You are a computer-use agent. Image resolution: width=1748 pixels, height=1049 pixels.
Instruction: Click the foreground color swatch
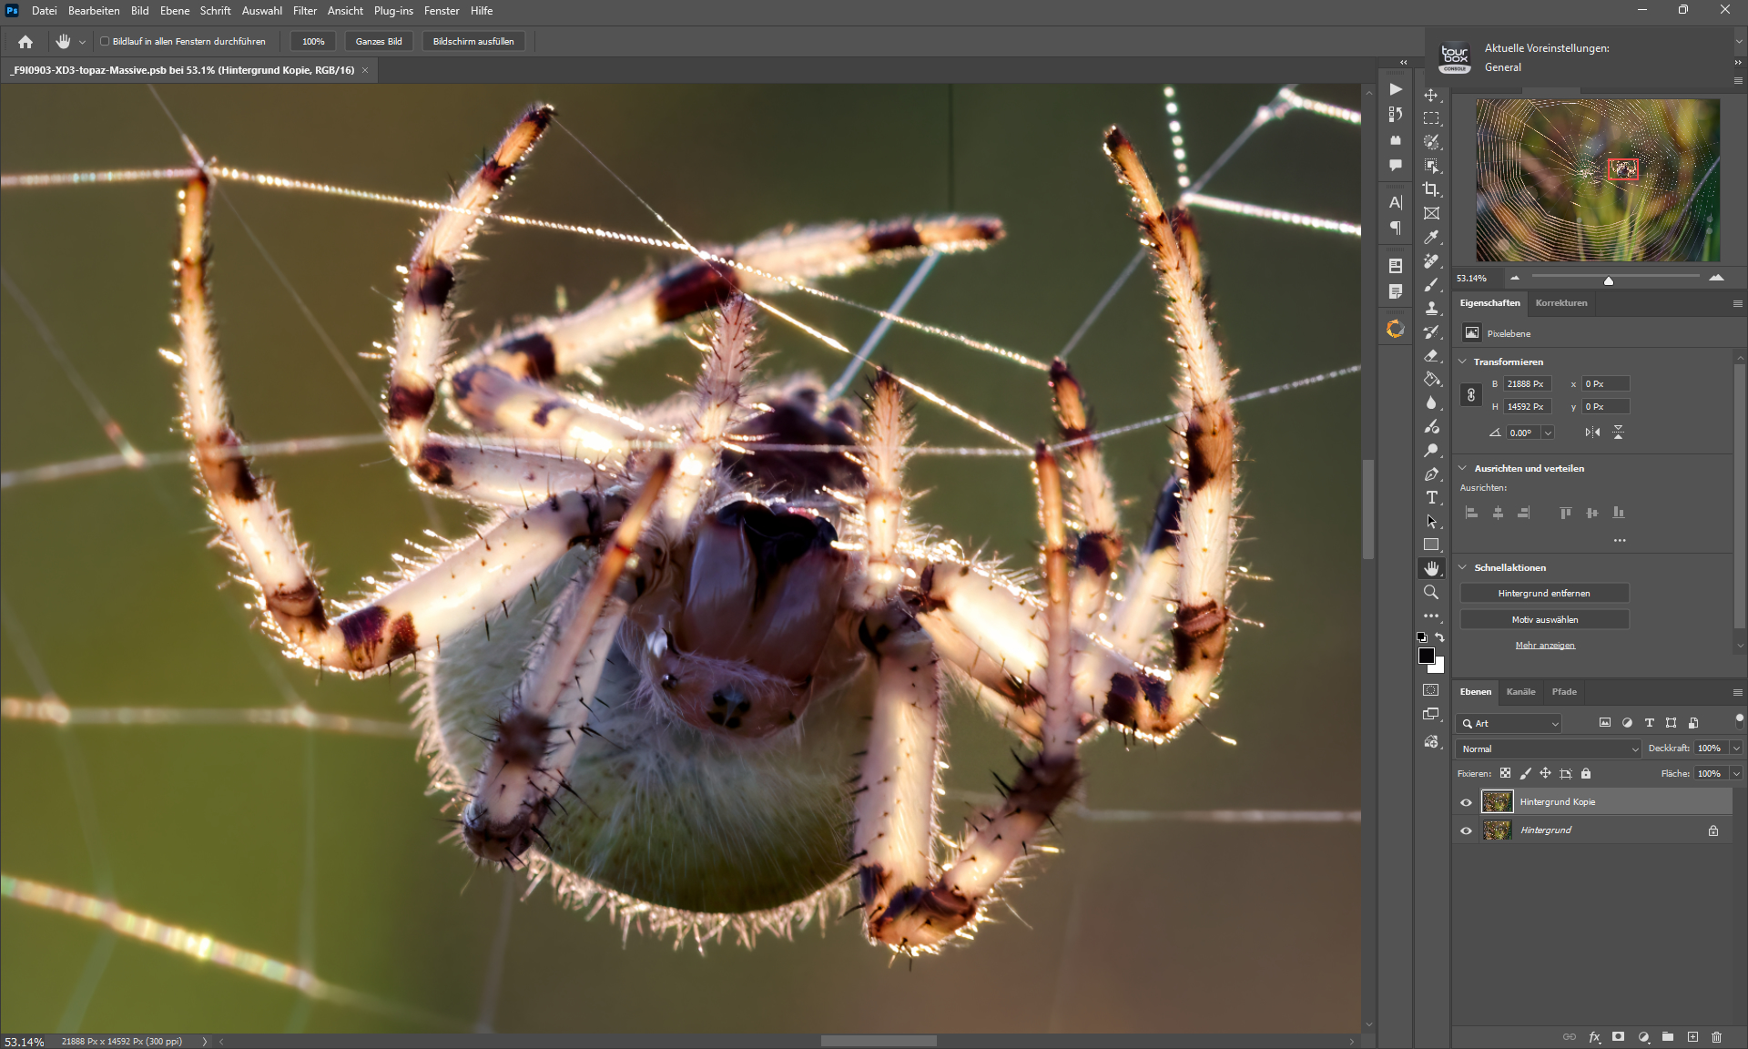pos(1427,656)
